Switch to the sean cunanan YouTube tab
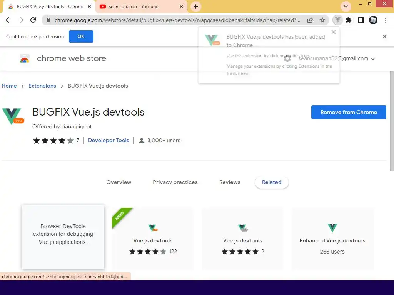 pos(142,7)
